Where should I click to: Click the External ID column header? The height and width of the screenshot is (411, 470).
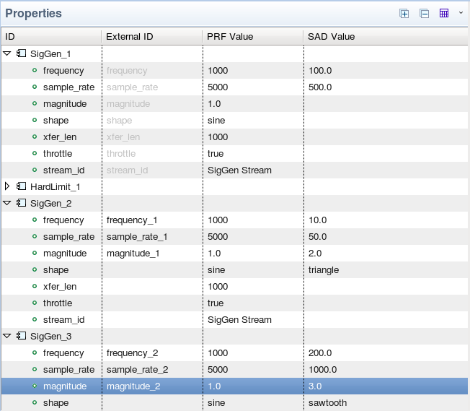point(152,37)
